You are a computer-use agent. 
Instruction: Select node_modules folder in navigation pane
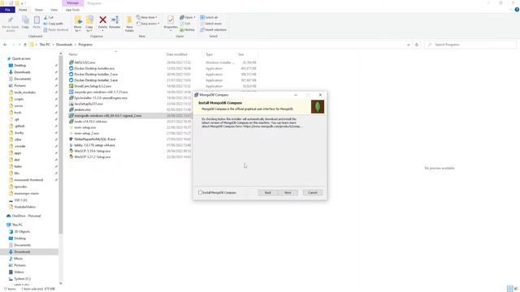(25, 92)
